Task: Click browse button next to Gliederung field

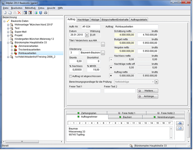Action: point(103,53)
